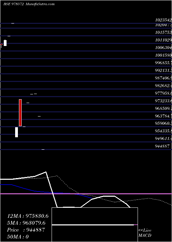172x242 pixels.
Task: Select the 996855 price level label
Action: click(x=163, y=63)
